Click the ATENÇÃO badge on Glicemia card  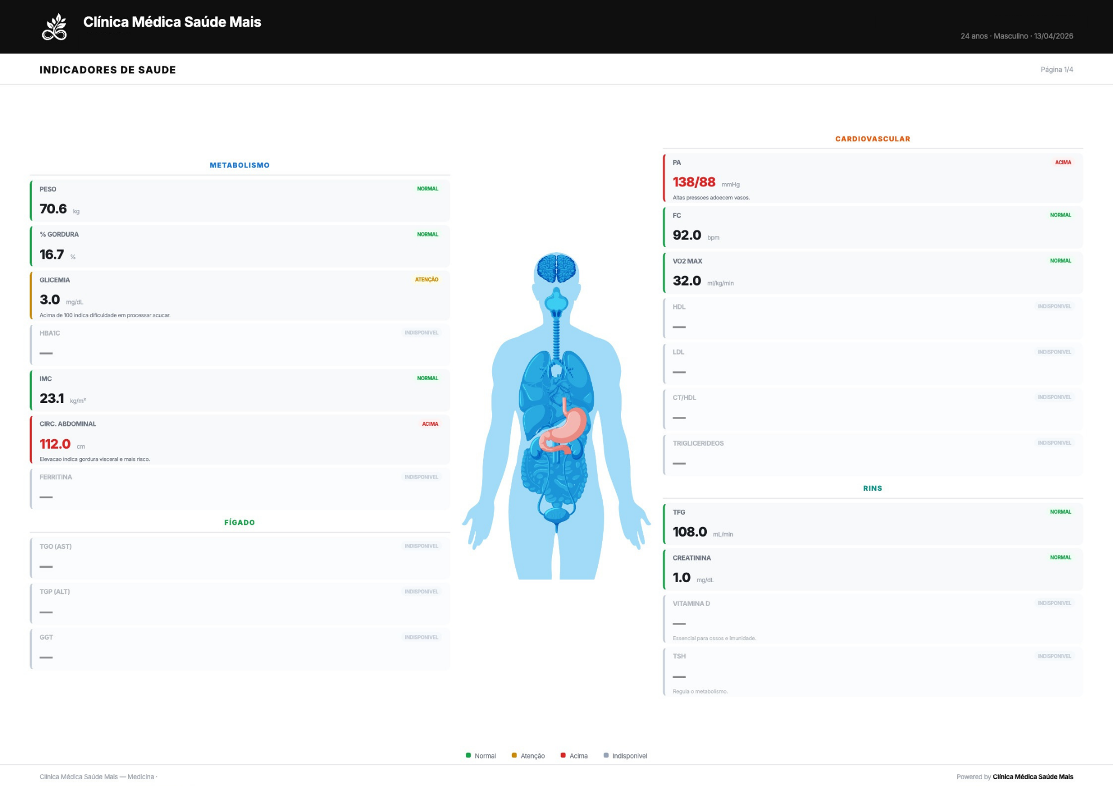pyautogui.click(x=426, y=280)
